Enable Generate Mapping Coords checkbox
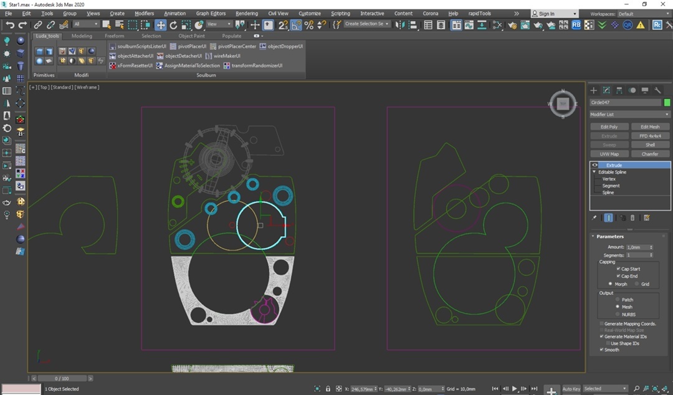The height and width of the screenshot is (395, 673). coord(601,324)
